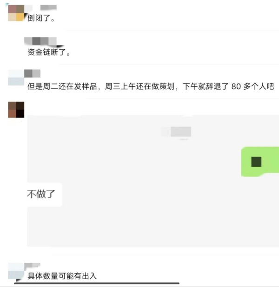Image resolution: width=279 pixels, height=287 pixels.
Task: Tap blurred username above "具体数量可能有出入"
Action: pyautogui.click(x=32, y=265)
